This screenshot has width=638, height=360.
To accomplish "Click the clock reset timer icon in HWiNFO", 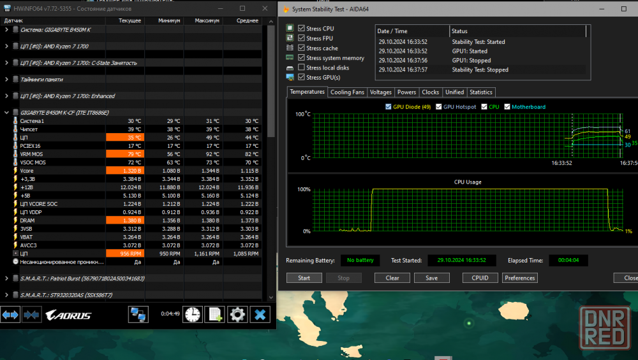I will tap(193, 315).
